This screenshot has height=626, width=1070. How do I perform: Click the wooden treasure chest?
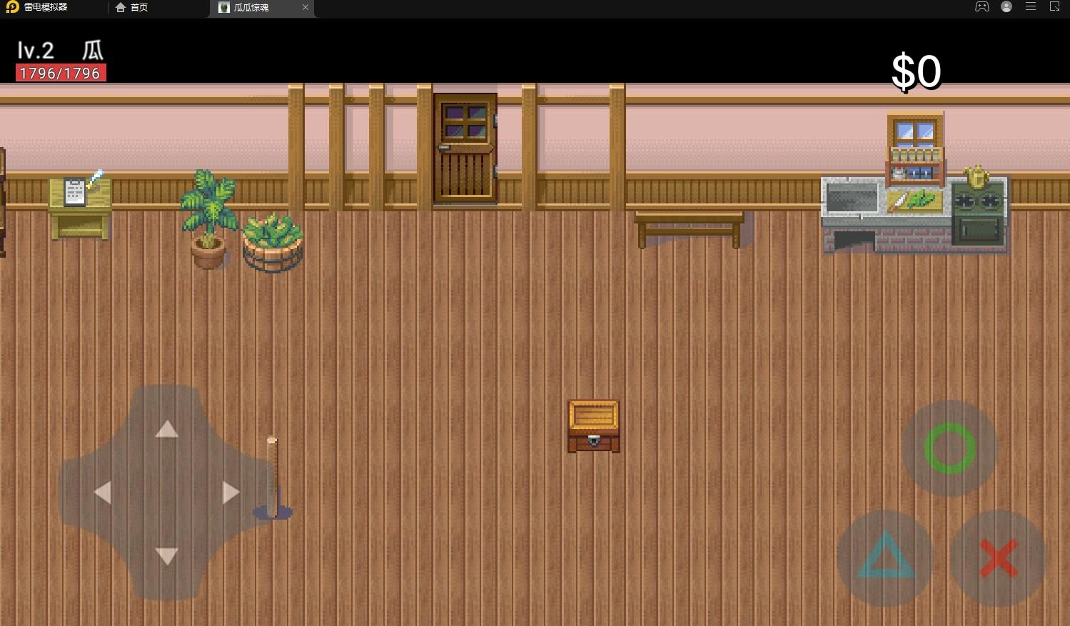coord(593,426)
